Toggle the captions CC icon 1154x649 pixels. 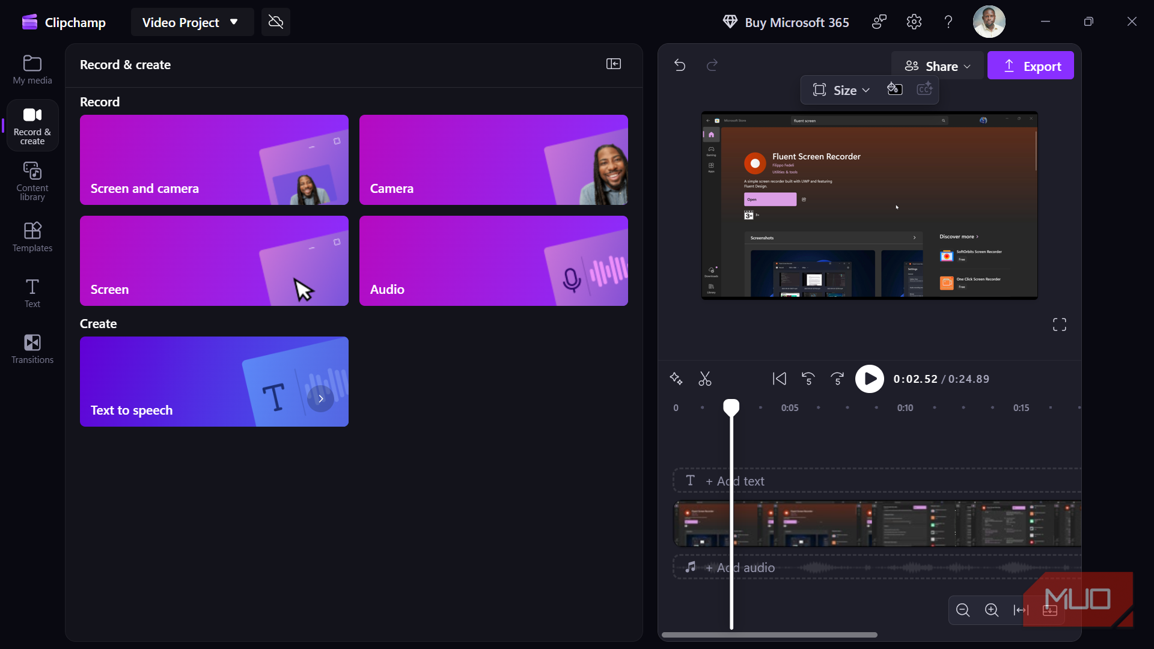[x=924, y=90]
